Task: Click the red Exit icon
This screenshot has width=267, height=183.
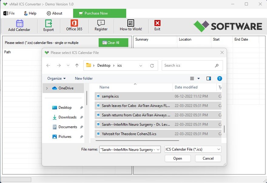Action: pos(157,23)
